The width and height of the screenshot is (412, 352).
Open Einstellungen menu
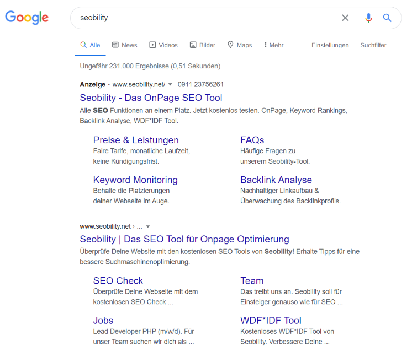pos(330,45)
